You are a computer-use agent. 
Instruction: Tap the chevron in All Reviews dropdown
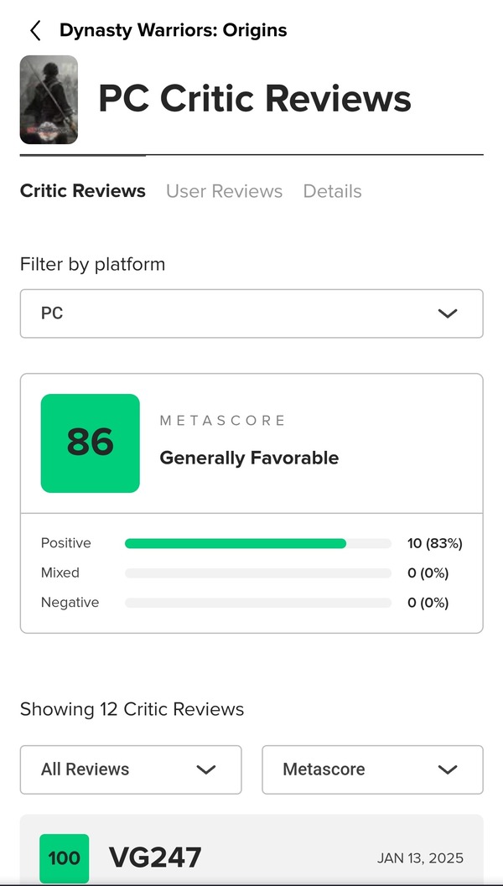click(205, 769)
